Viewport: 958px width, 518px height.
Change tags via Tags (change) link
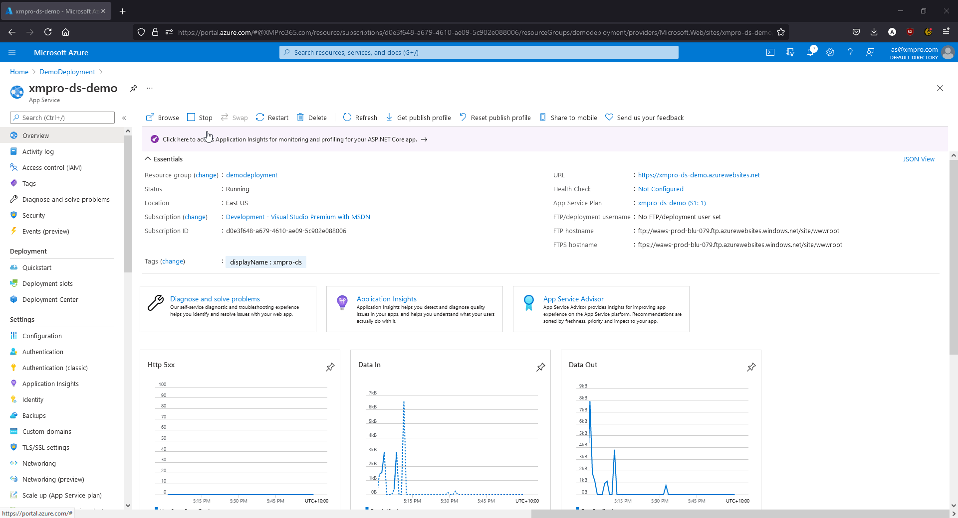173,261
